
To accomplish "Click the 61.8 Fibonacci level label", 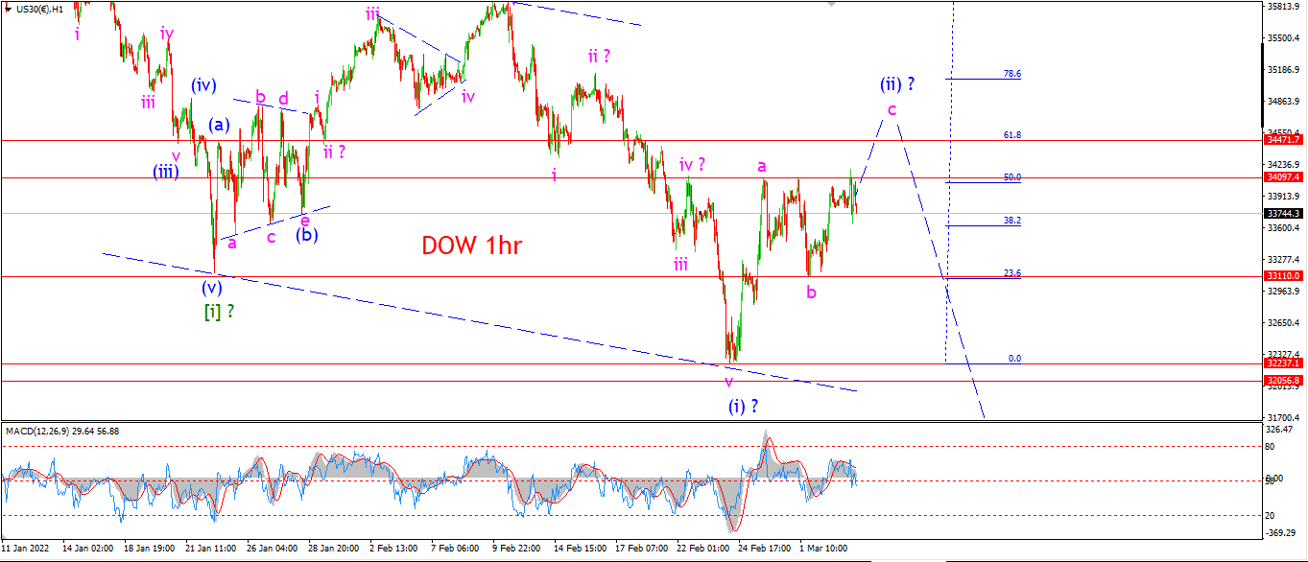I will pyautogui.click(x=1011, y=135).
